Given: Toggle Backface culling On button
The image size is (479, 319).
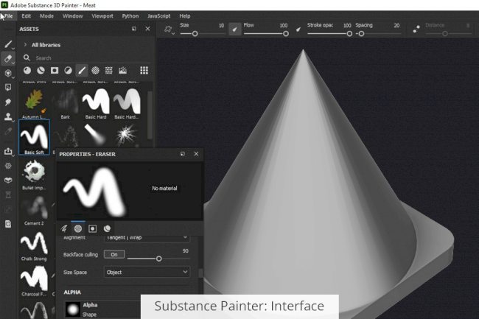Looking at the screenshot, I should point(114,254).
